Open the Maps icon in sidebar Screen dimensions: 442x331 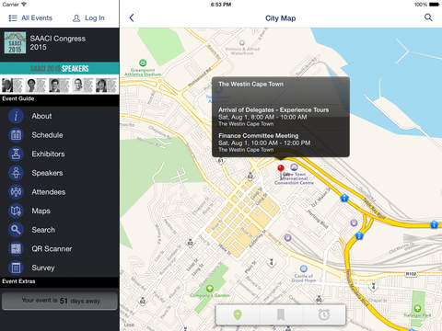coord(16,211)
